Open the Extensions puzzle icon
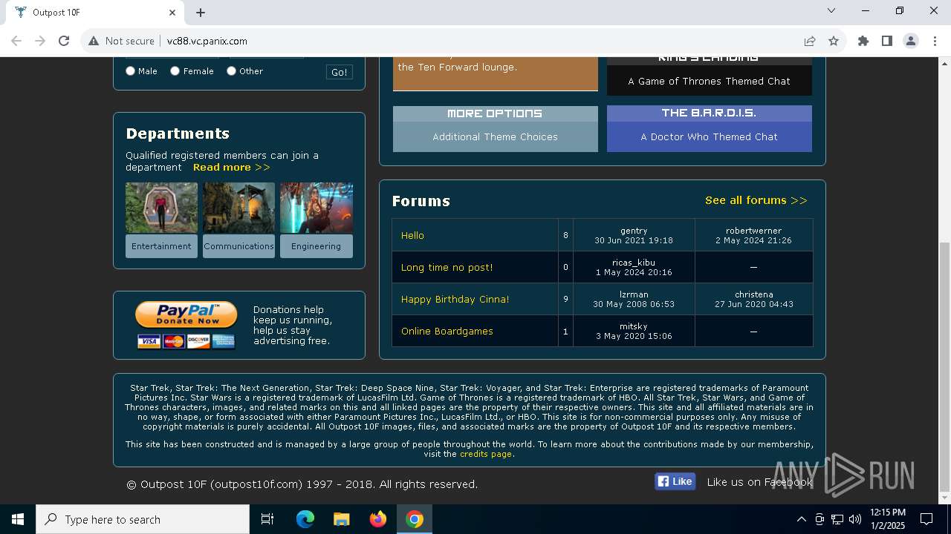 tap(863, 41)
